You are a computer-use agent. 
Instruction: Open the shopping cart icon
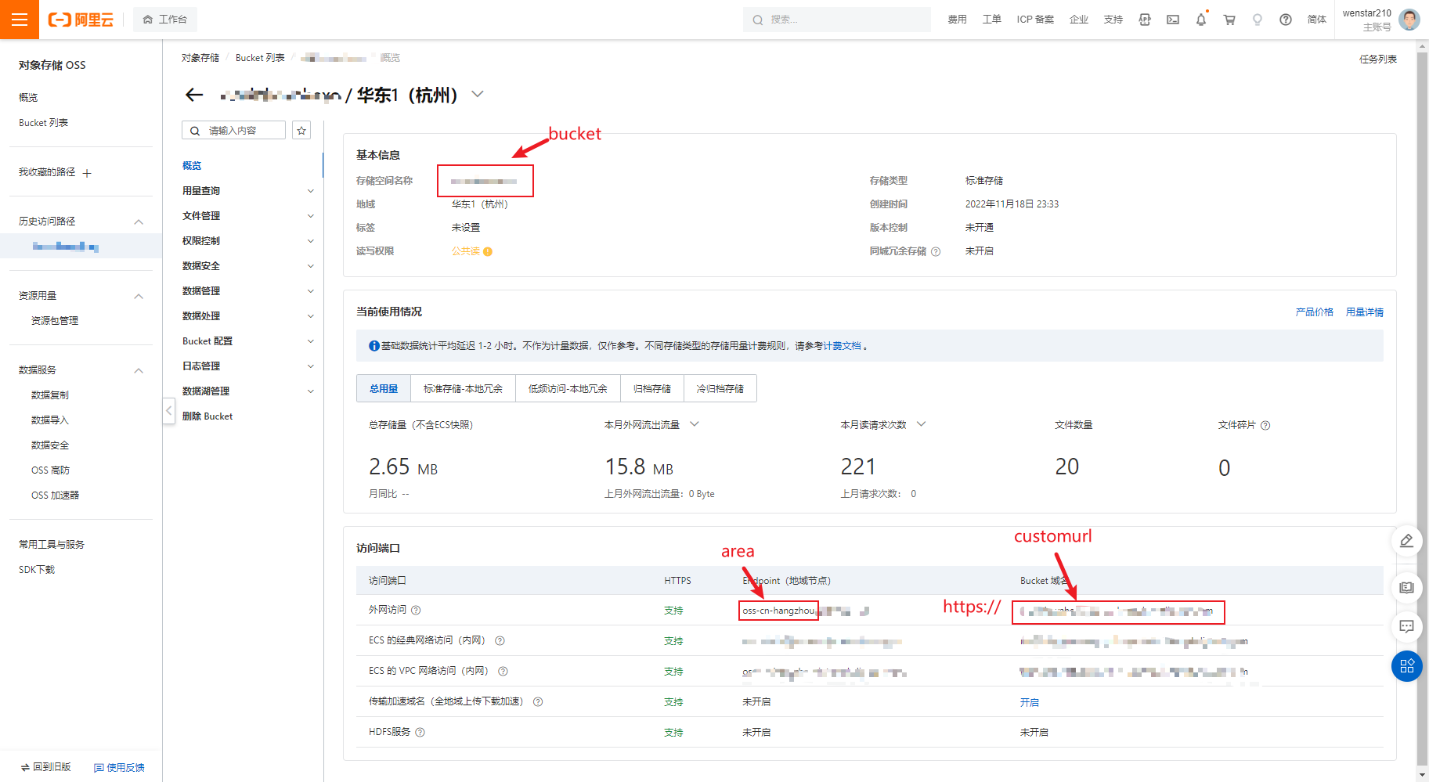(1229, 20)
